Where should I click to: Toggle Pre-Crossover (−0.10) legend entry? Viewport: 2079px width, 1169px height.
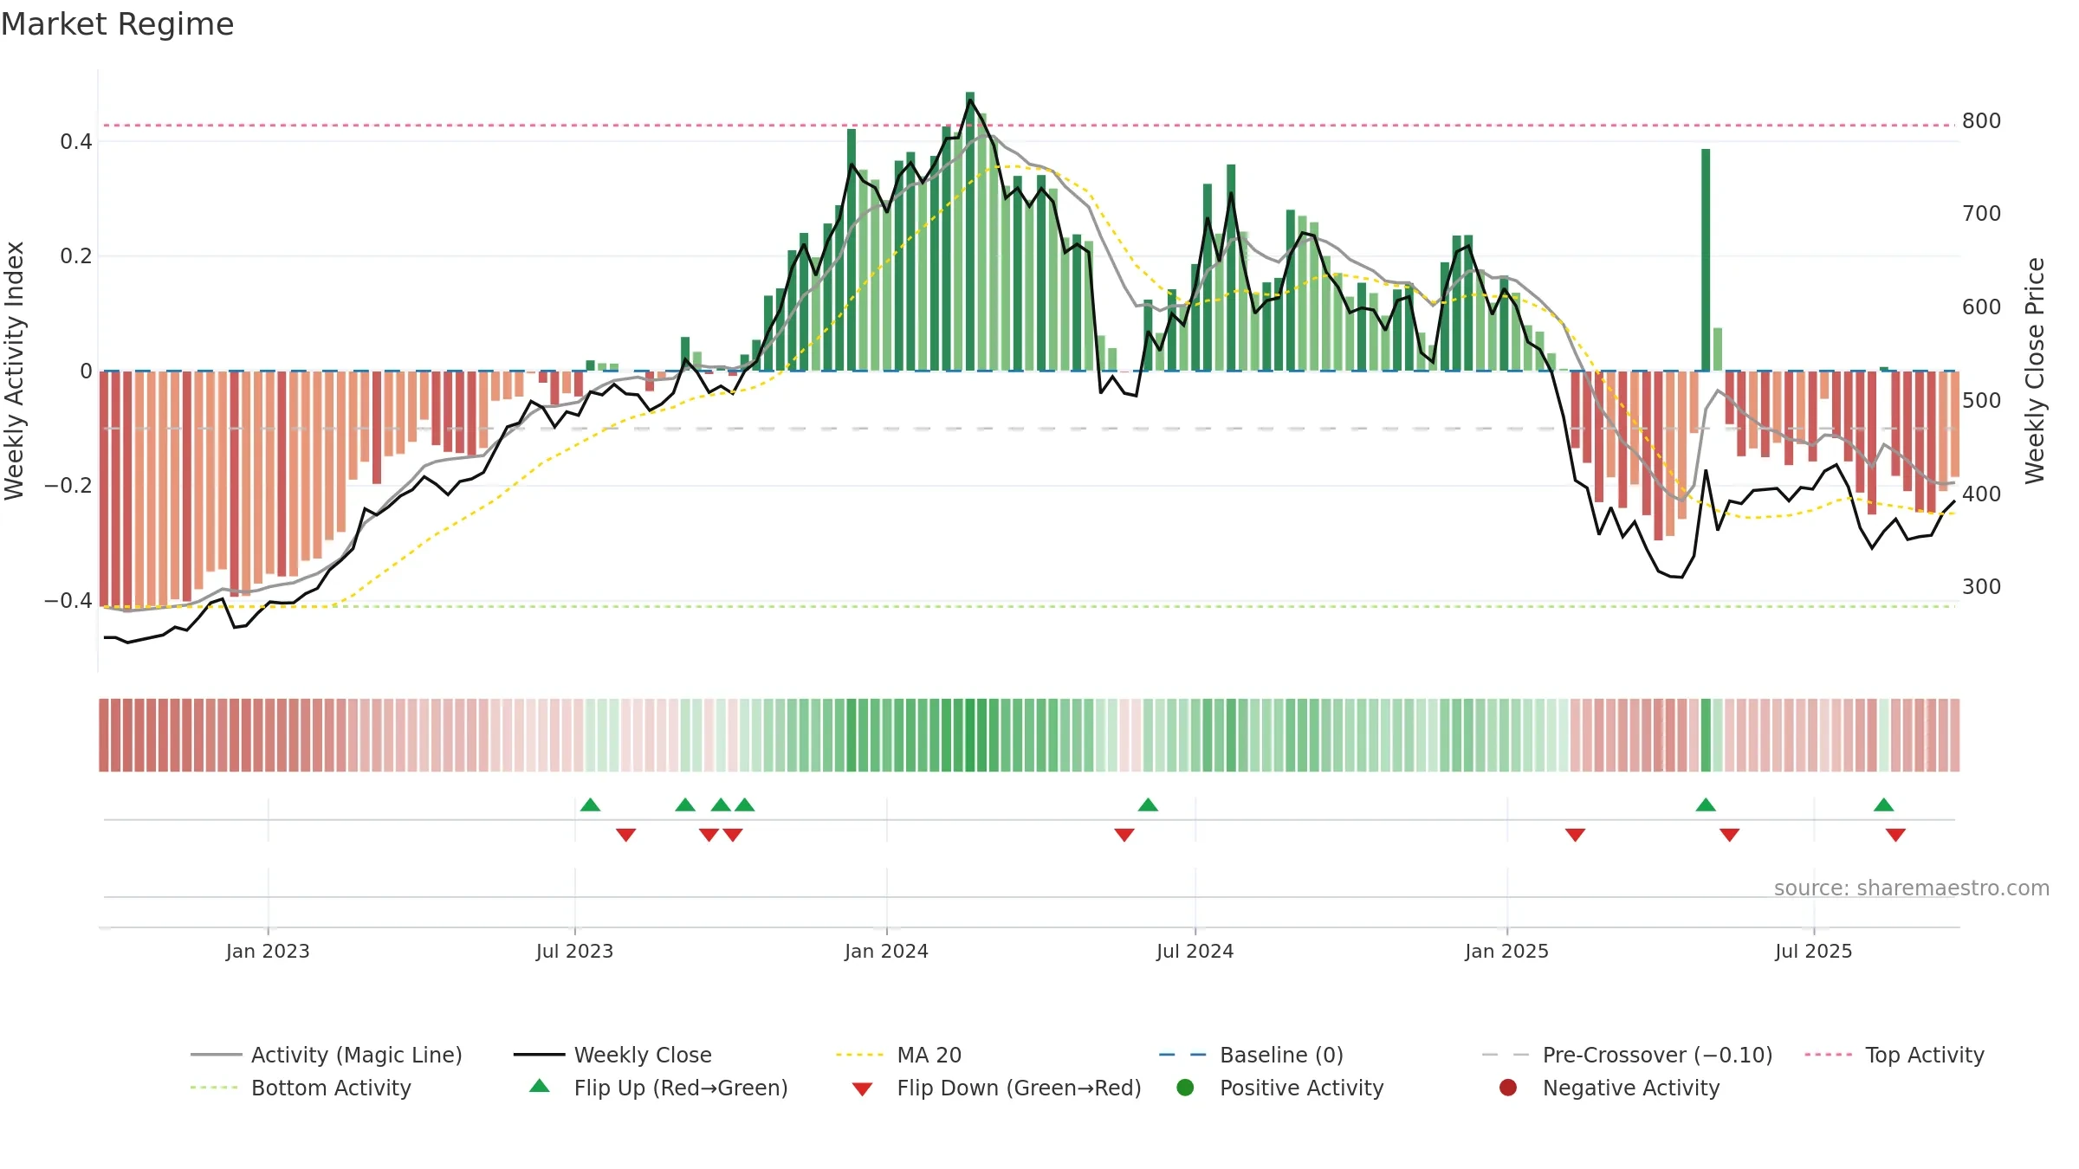1627,1055
